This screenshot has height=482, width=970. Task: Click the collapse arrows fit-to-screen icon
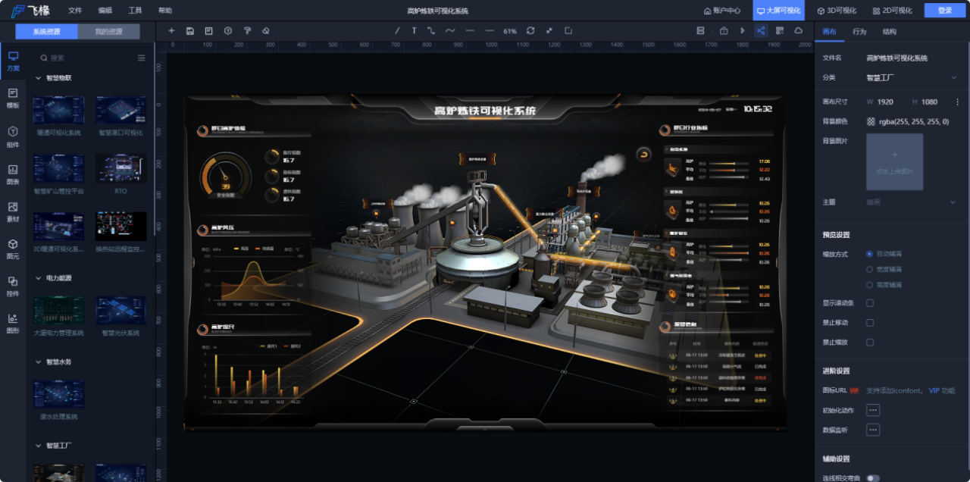coord(549,31)
